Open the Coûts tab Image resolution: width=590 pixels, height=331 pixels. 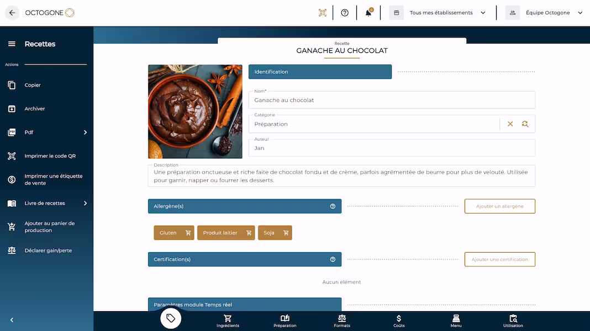[398, 321]
